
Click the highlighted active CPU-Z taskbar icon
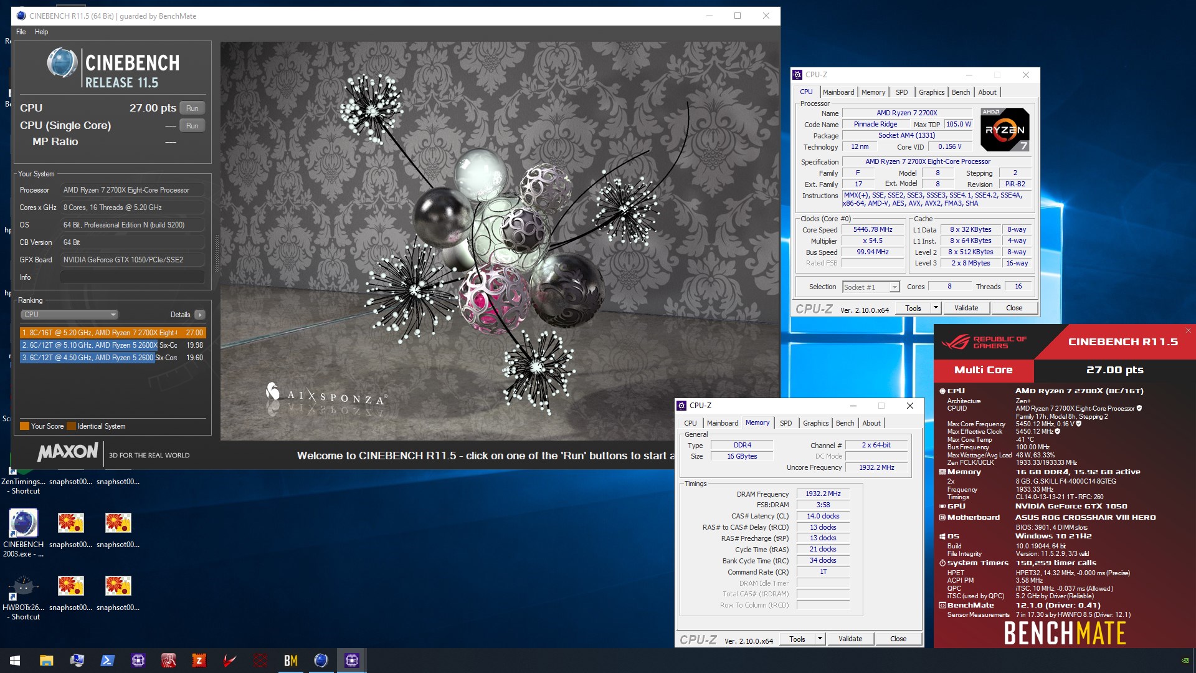(x=351, y=661)
